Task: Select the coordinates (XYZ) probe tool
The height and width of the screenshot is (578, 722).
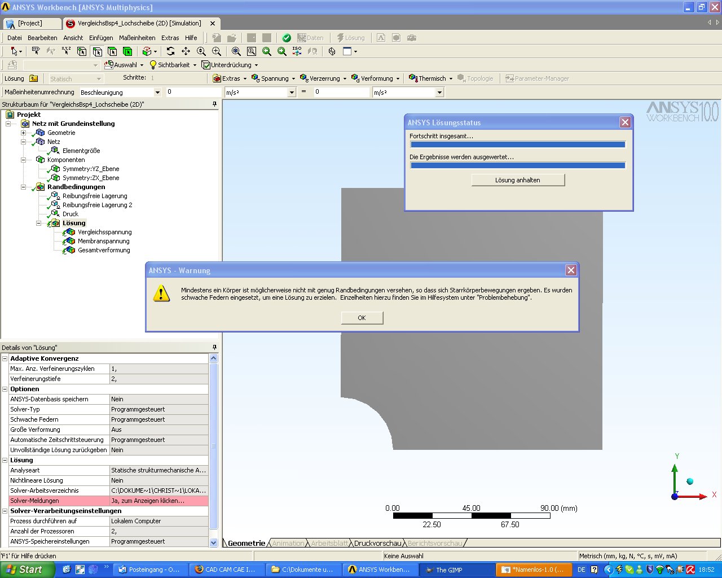Action: tap(66, 51)
